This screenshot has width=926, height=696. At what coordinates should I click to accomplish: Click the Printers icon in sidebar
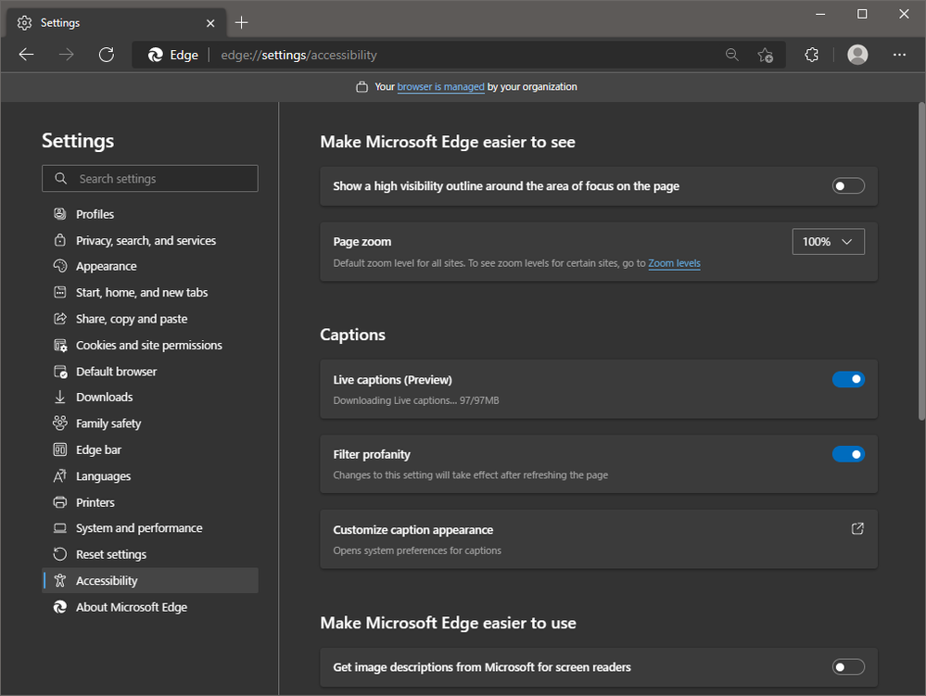coord(60,502)
